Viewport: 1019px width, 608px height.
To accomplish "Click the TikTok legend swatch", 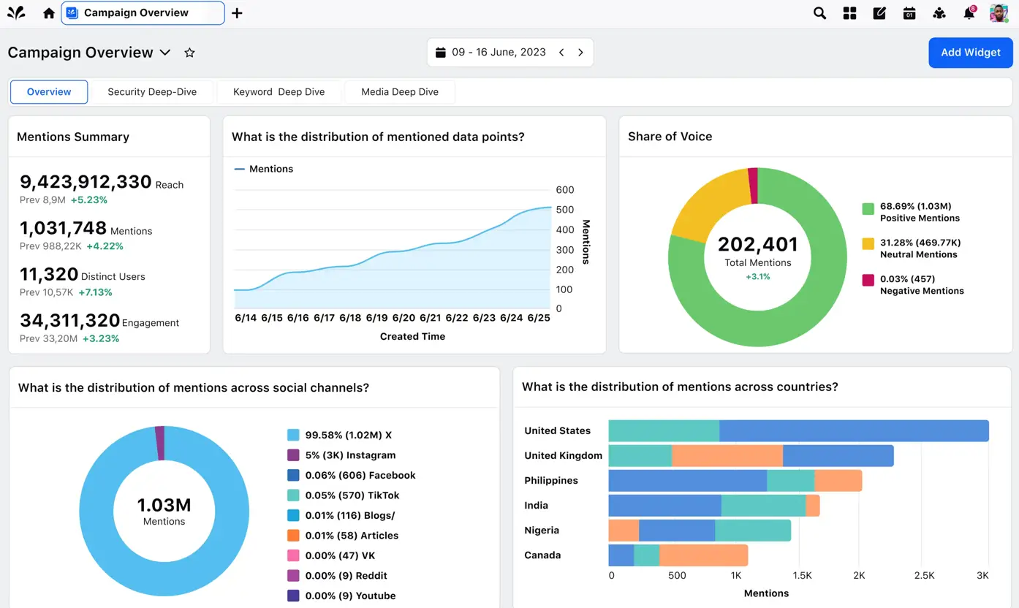I will coord(293,495).
